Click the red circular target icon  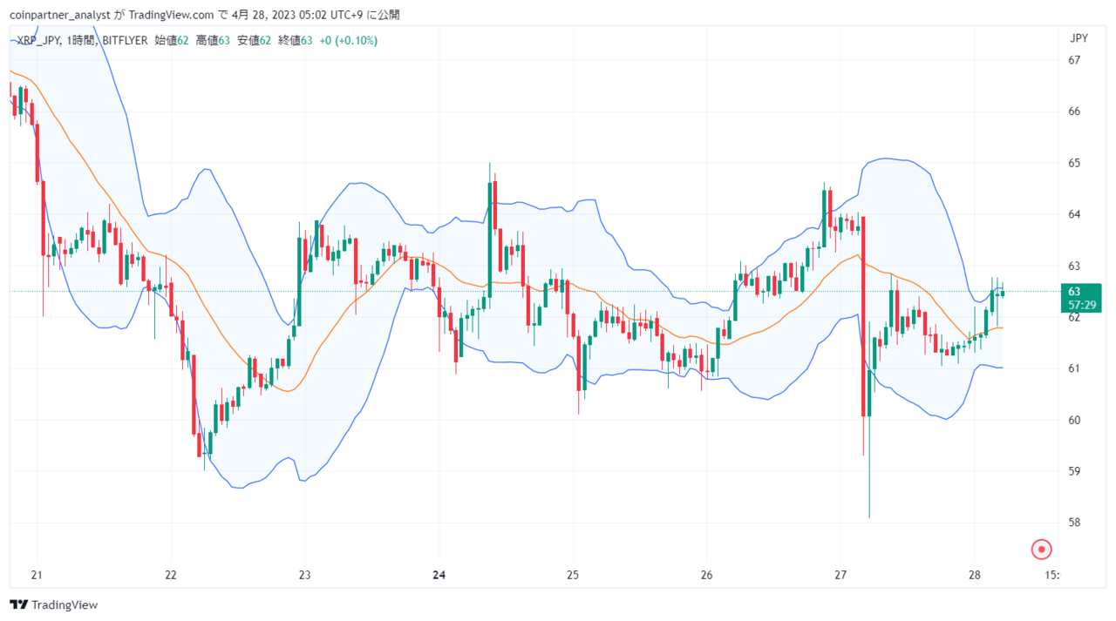pyautogui.click(x=1042, y=550)
